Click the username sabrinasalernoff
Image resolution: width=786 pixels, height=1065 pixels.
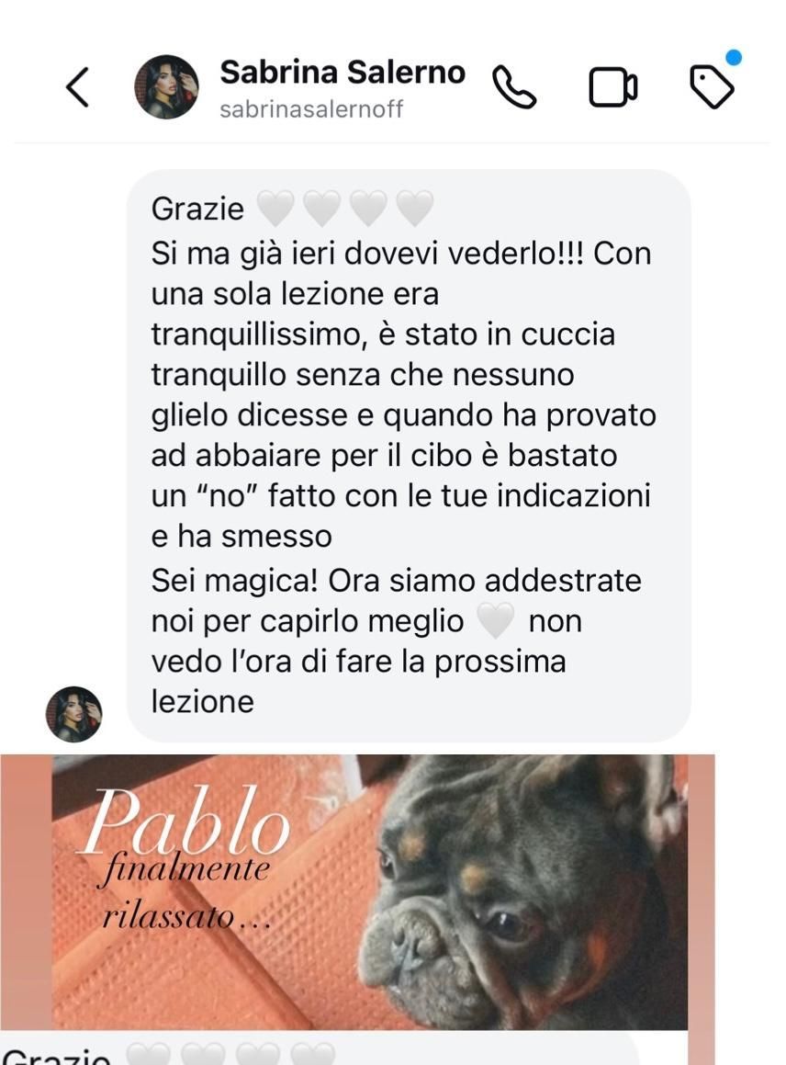coord(311,108)
